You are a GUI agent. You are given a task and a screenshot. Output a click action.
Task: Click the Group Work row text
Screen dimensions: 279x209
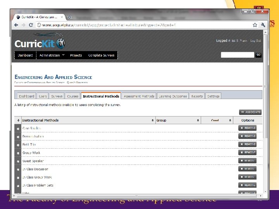click(x=31, y=152)
